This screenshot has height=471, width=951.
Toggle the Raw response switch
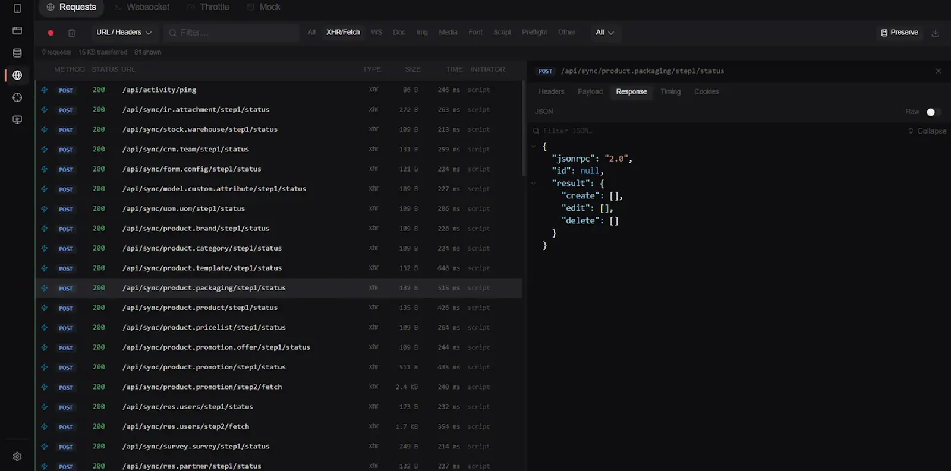(x=933, y=112)
